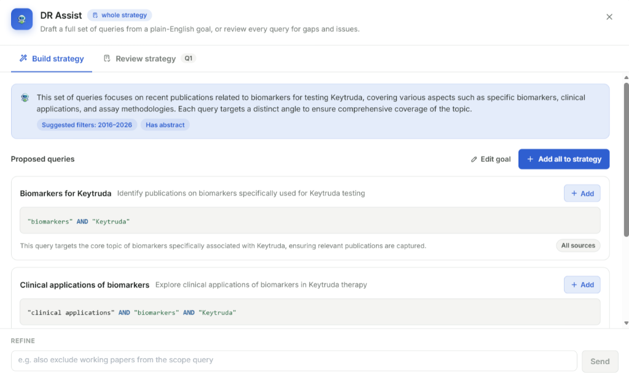Click the small robot icon in summary banner
The image size is (629, 377).
(x=25, y=97)
